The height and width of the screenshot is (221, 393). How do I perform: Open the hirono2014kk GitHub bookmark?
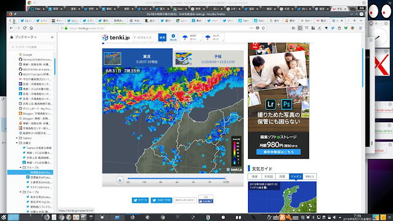coord(36,60)
